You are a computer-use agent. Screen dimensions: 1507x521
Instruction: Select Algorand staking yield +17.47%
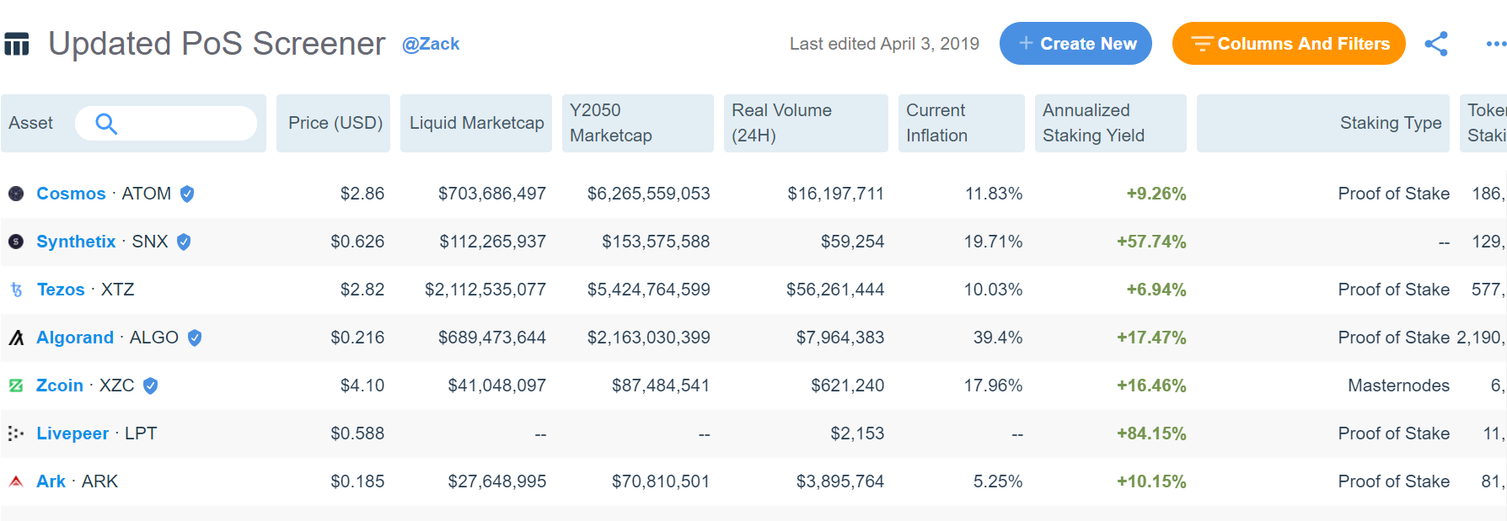(1151, 338)
